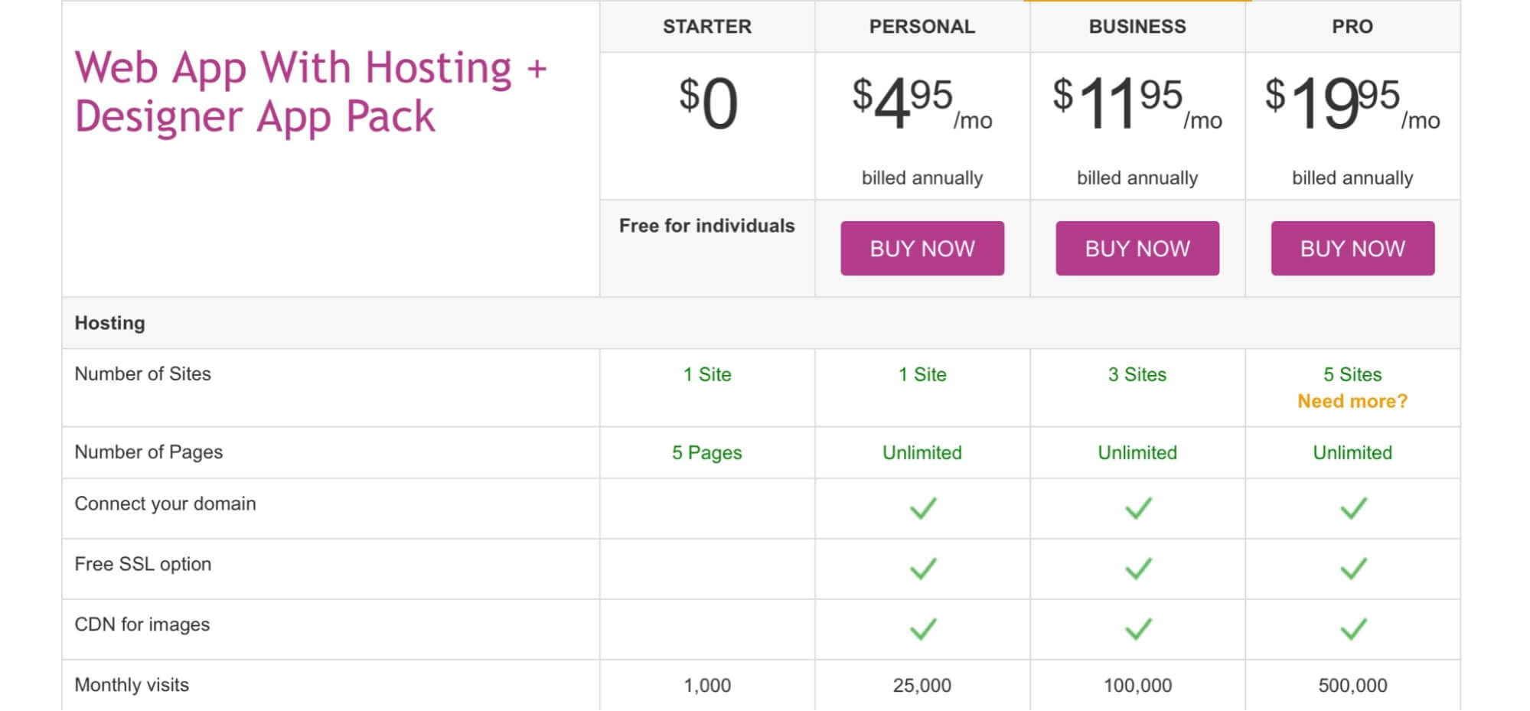Select the BUSINESS plan header
1530x711 pixels.
coord(1137,27)
